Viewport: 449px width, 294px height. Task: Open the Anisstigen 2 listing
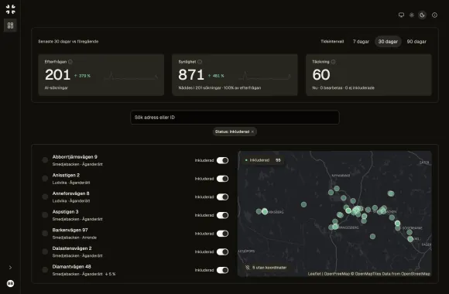pos(66,175)
